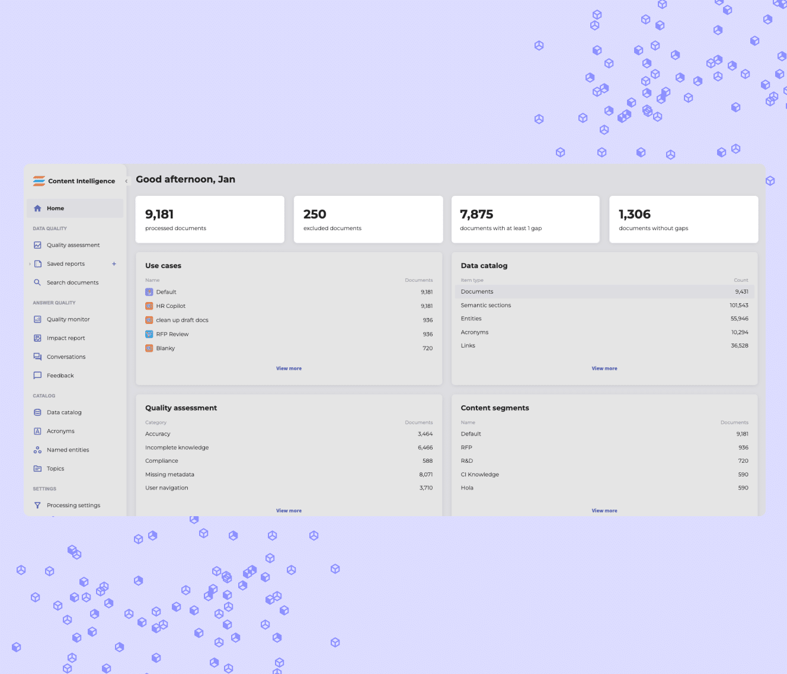The image size is (787, 674).
Task: Click View more under Data catalog
Action: point(604,368)
